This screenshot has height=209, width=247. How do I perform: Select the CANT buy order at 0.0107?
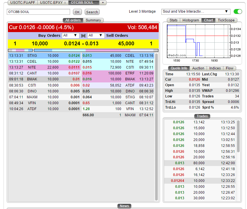coord(44,73)
